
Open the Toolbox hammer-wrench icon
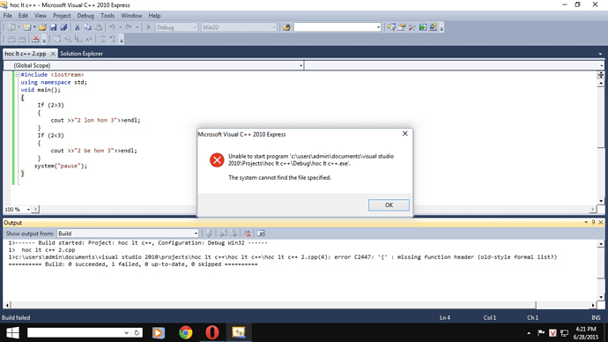[412, 27]
